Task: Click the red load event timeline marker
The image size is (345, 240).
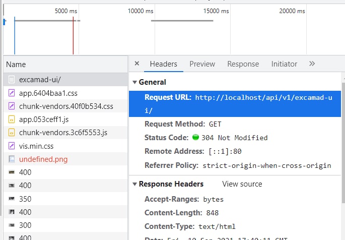Action: 73,36
